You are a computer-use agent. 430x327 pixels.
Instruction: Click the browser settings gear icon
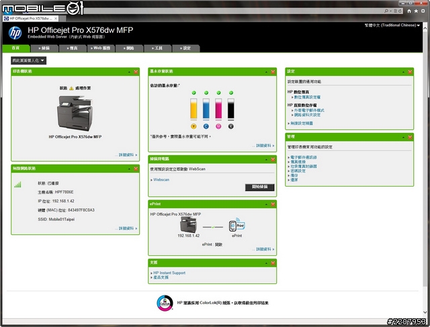pos(423,11)
